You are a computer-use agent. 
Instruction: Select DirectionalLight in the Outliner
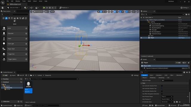(156, 24)
